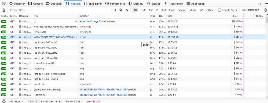Open the aboutNetError.js:714 initiator link
Image resolution: width=268 pixels, height=103 pixels.
tap(91, 21)
